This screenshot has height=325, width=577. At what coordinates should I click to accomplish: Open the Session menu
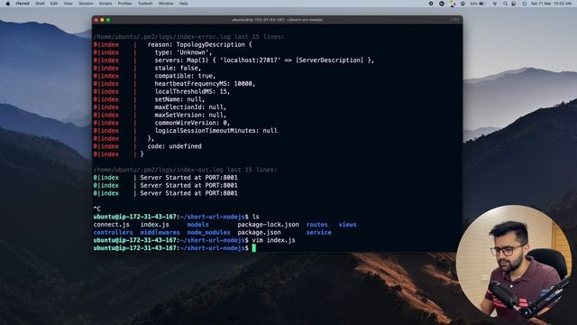[x=86, y=4]
